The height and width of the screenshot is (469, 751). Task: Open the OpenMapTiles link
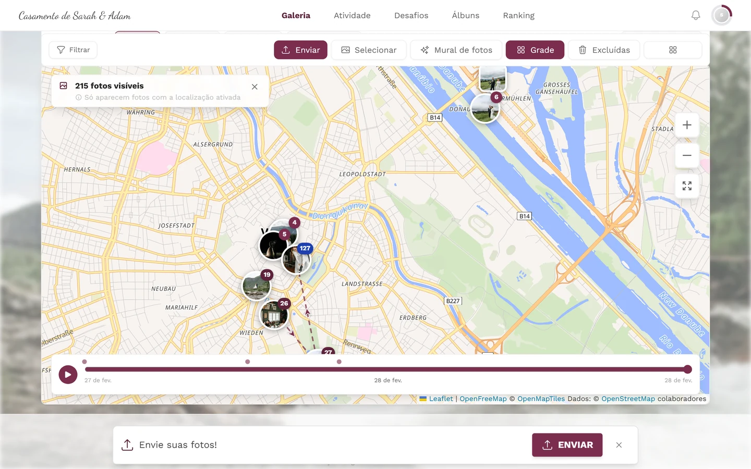(541, 399)
